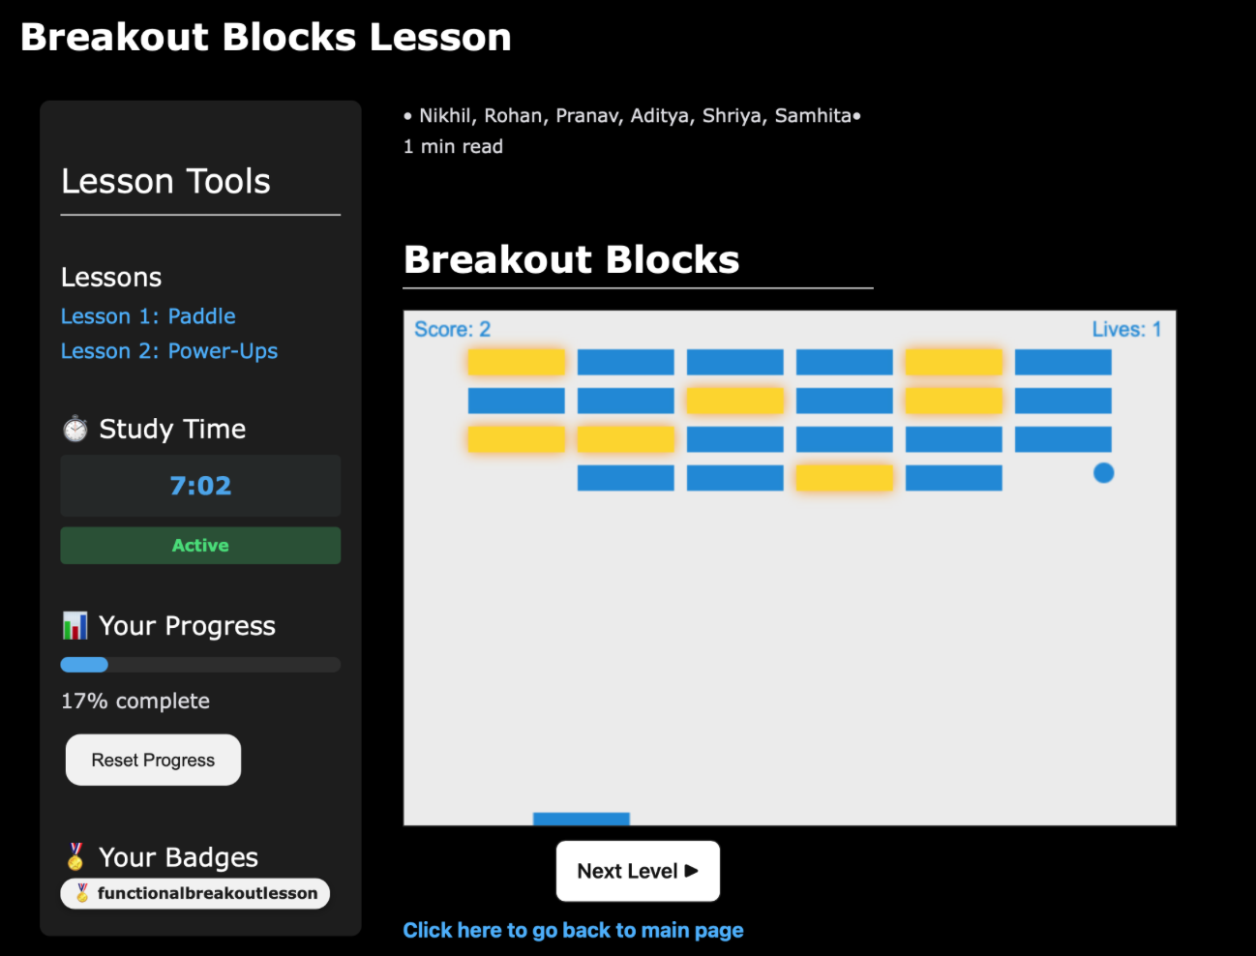Click the small medal icon on the functionalbreakoutlesson badge

click(x=82, y=893)
